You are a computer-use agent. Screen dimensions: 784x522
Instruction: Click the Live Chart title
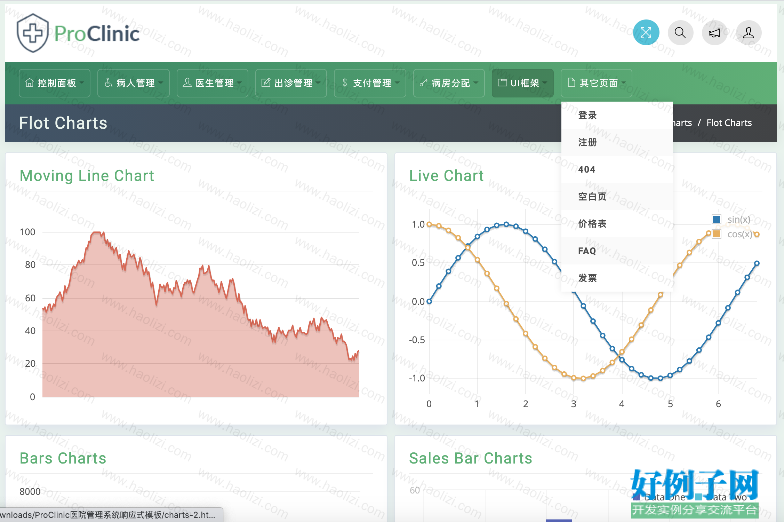[x=446, y=176]
